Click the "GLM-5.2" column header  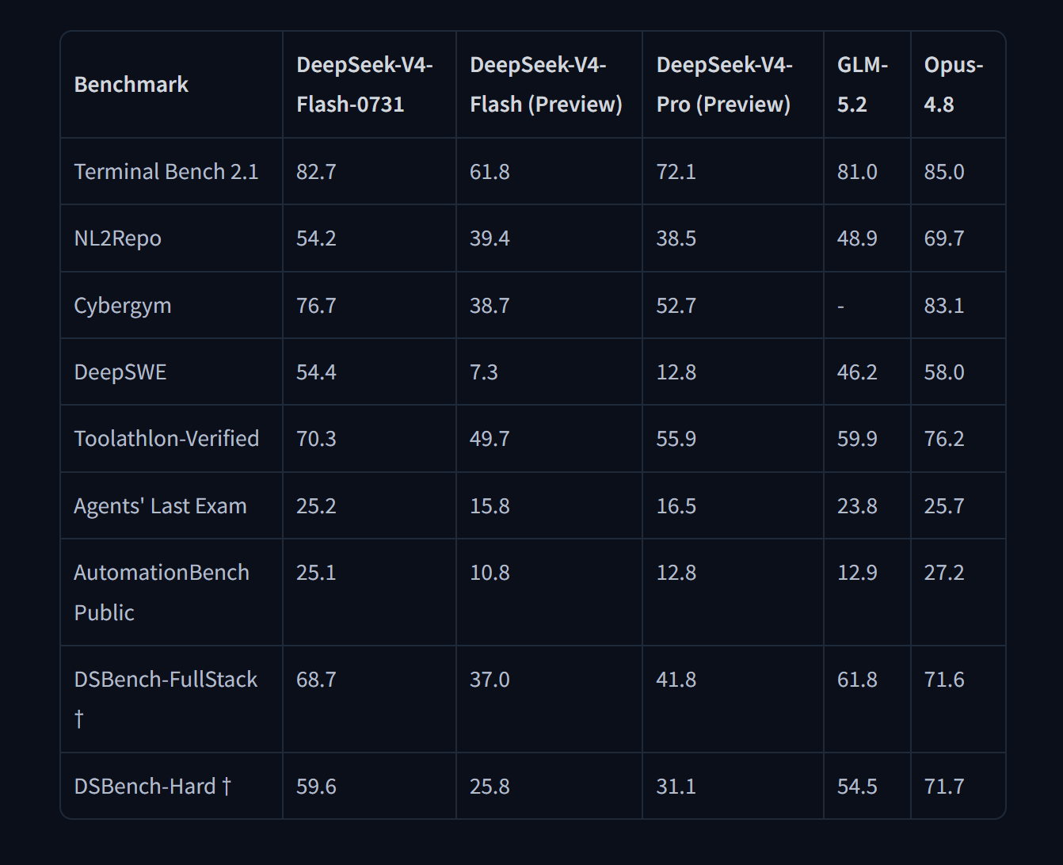pos(863,85)
